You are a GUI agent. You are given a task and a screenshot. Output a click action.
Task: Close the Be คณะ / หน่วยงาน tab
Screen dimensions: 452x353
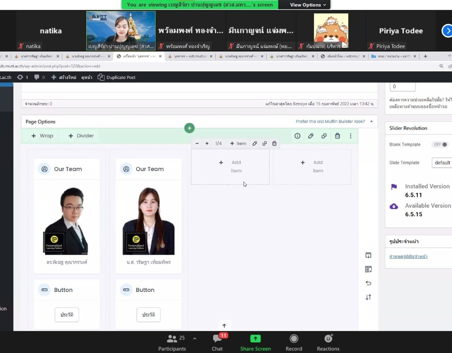[x=415, y=56]
